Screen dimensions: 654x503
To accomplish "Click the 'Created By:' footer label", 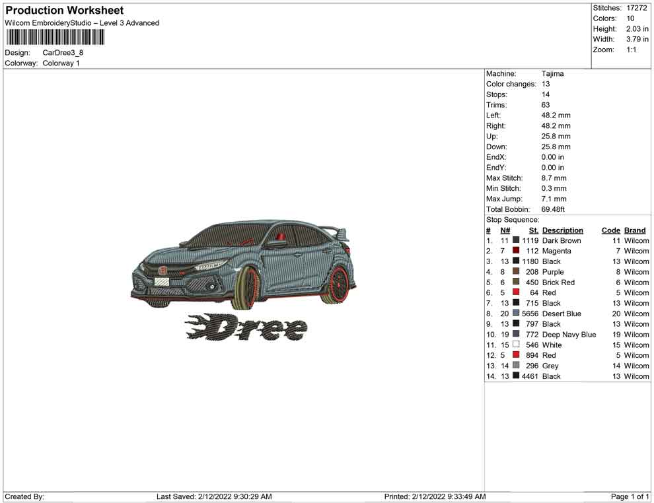I will pyautogui.click(x=24, y=496).
